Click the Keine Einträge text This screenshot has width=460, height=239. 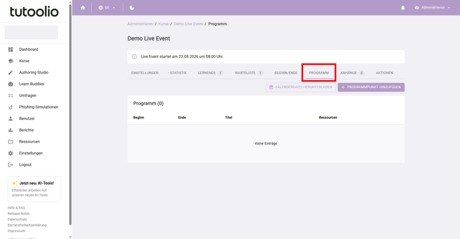point(266,143)
